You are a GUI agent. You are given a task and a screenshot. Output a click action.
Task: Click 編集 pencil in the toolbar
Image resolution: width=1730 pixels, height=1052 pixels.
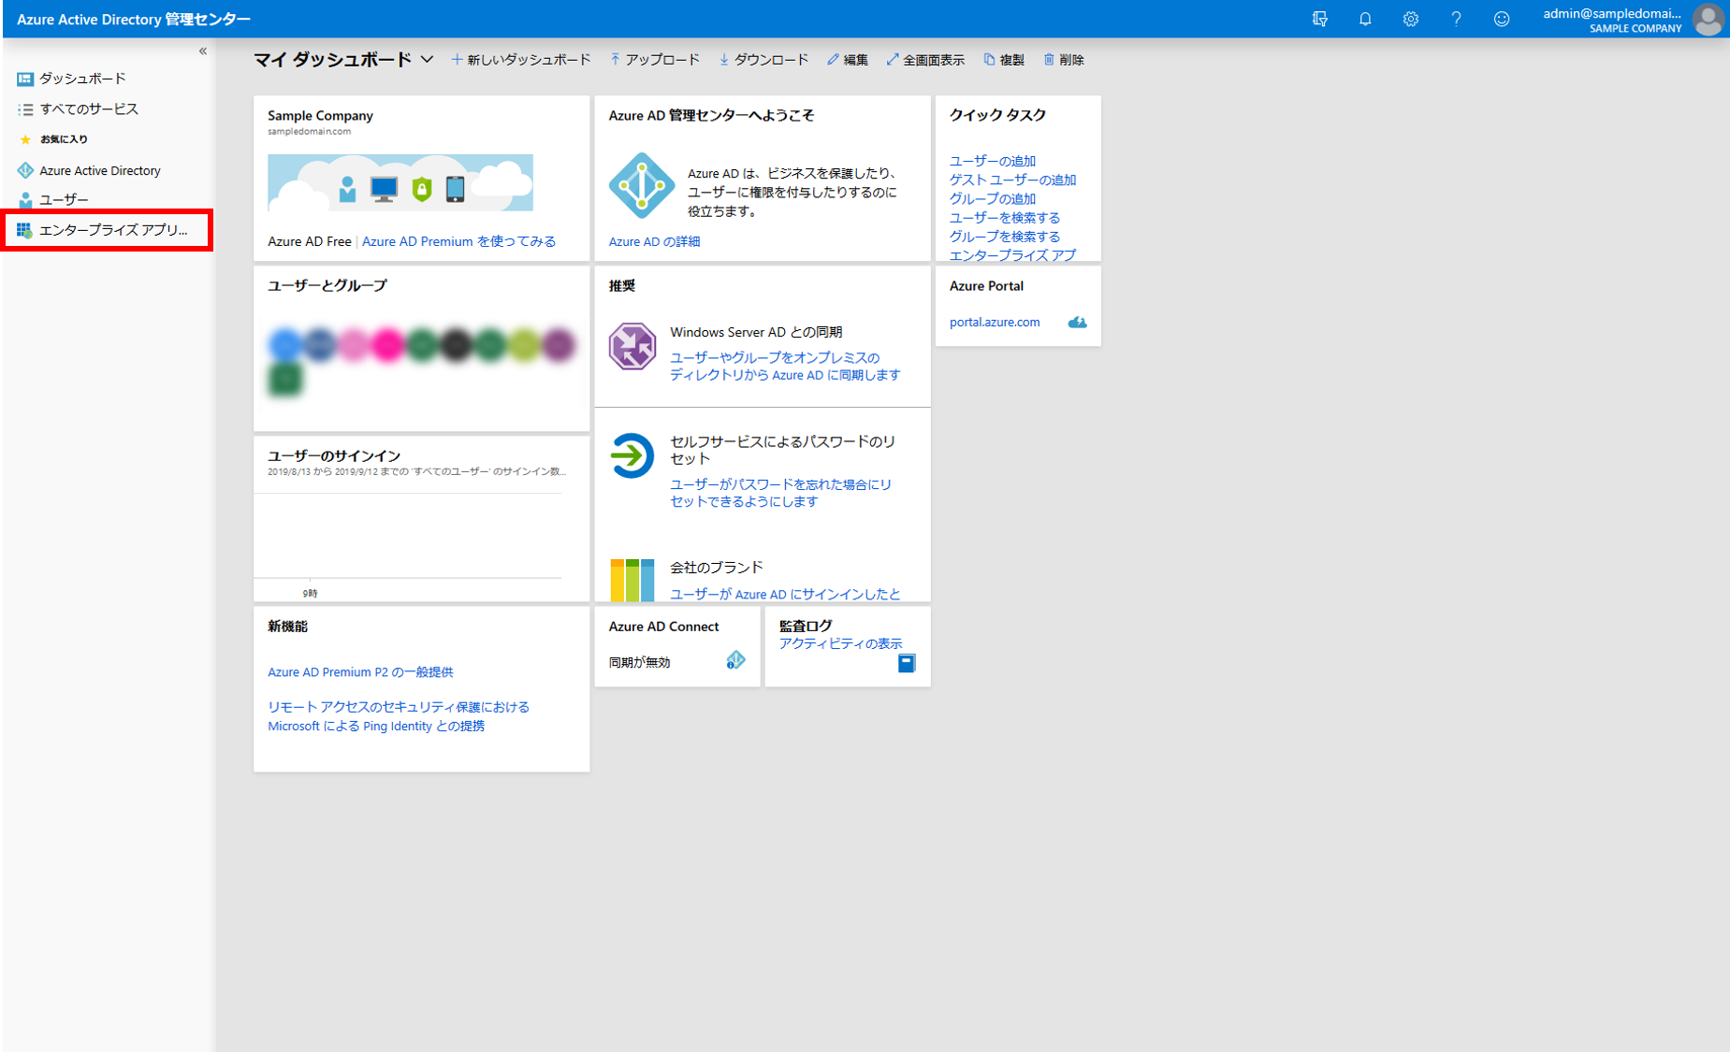(x=847, y=60)
